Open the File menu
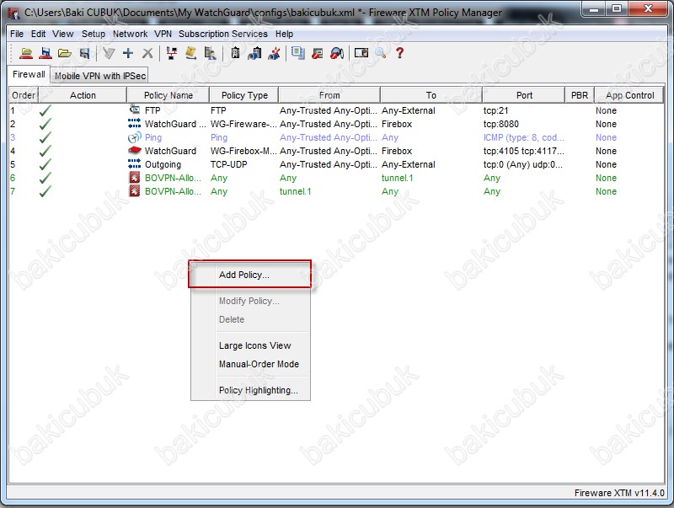The image size is (674, 508). point(17,34)
